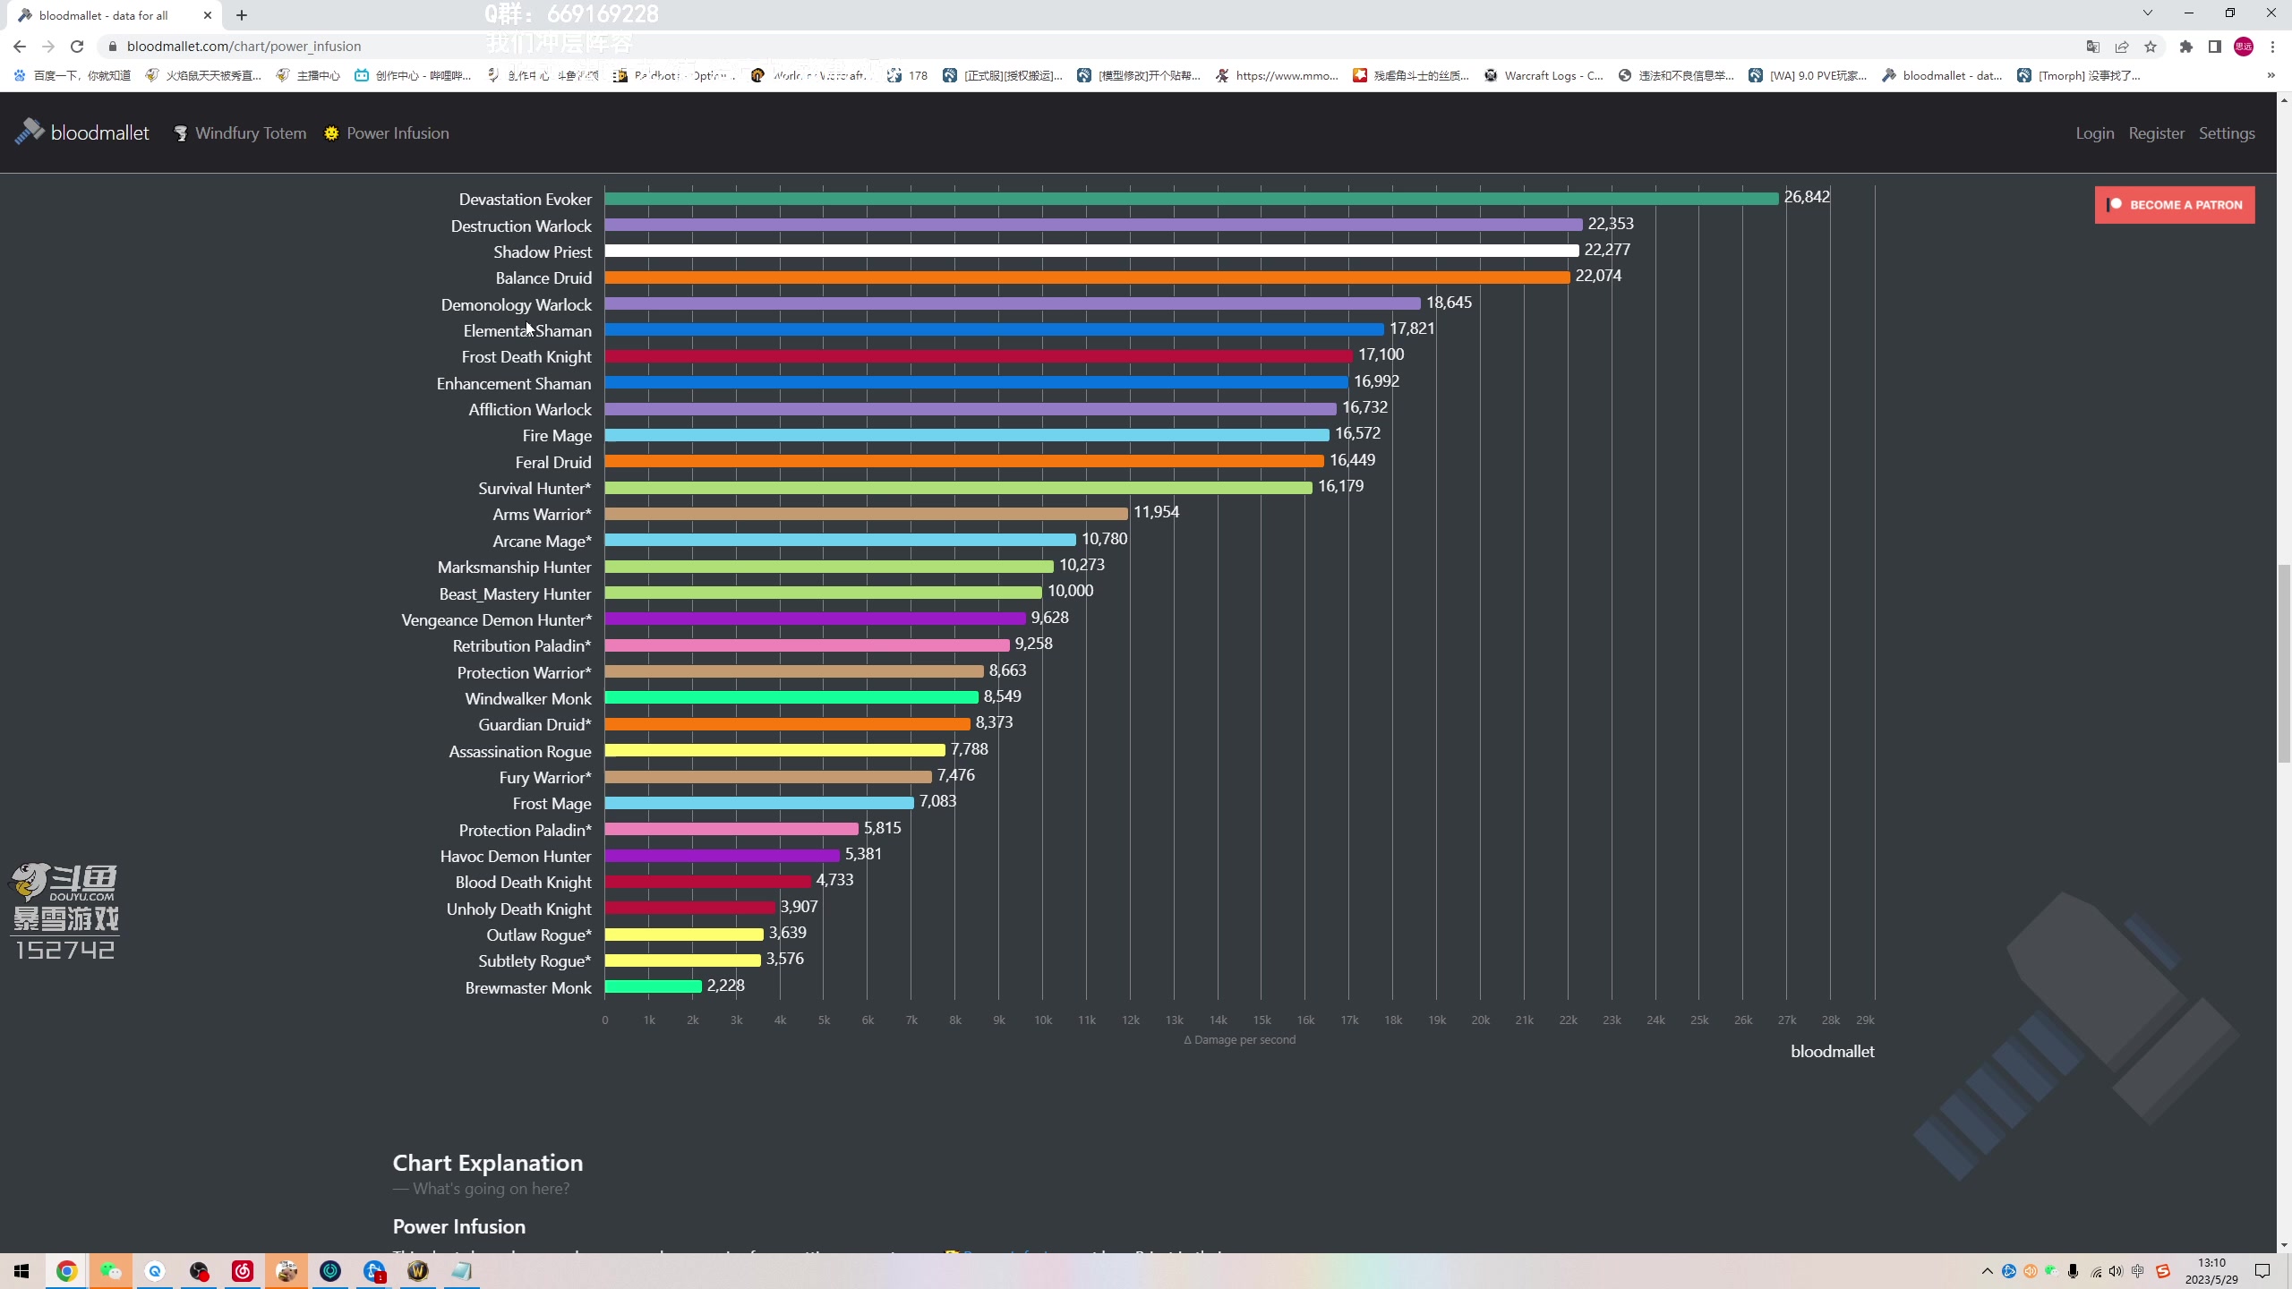Click the Shadow Priest white bar
2292x1289 pixels.
[1091, 252]
